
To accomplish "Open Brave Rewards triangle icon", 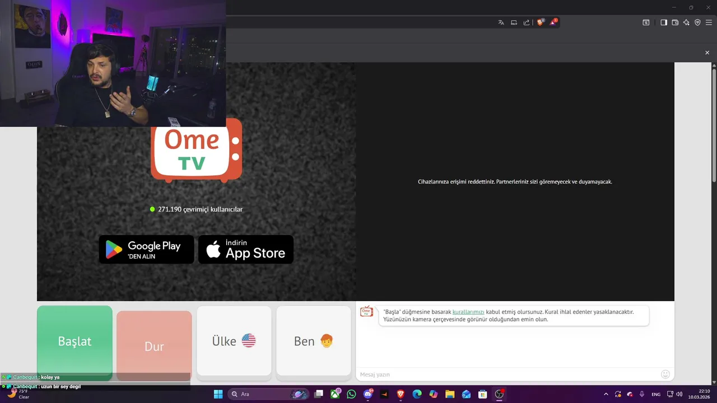I will 553,22.
